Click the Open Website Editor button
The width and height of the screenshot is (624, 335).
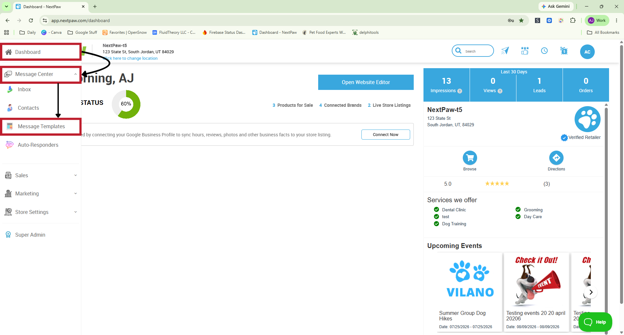tap(366, 82)
